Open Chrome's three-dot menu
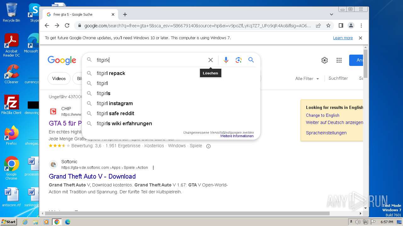The height and width of the screenshot is (226, 403). pos(361,25)
